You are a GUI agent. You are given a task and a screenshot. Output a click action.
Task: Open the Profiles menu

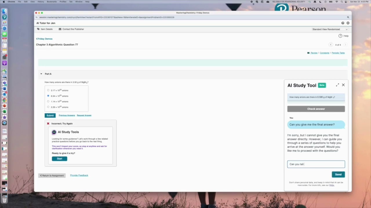coord(63,2)
